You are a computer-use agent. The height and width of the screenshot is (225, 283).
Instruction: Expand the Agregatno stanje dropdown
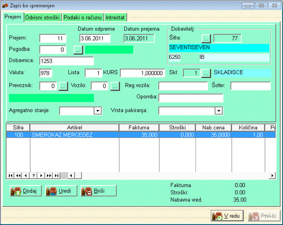point(98,111)
